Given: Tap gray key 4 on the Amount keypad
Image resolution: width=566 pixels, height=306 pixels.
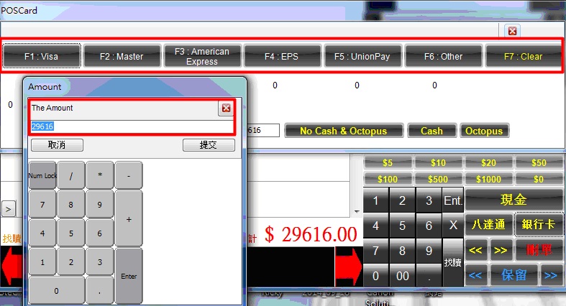Looking at the screenshot, I should pos(42,233).
